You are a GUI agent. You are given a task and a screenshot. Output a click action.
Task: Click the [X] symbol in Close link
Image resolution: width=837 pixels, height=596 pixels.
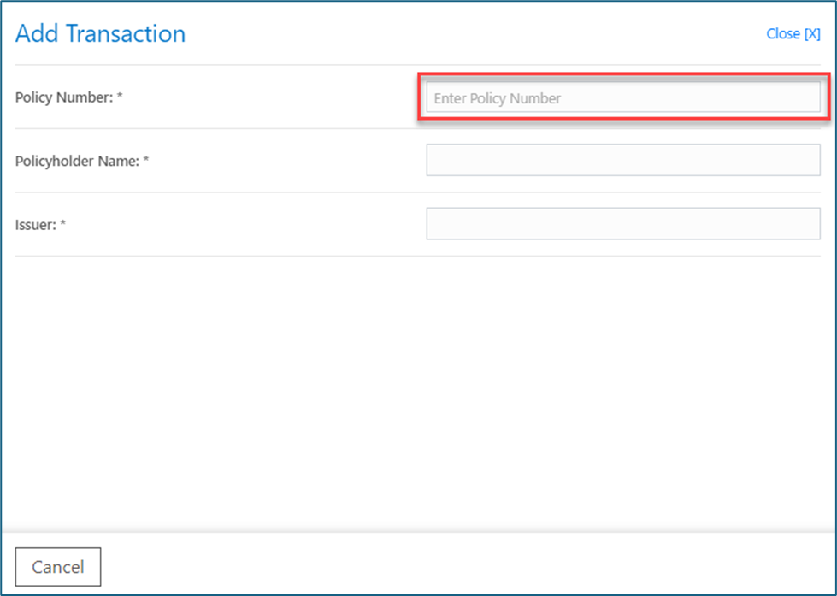[811, 34]
